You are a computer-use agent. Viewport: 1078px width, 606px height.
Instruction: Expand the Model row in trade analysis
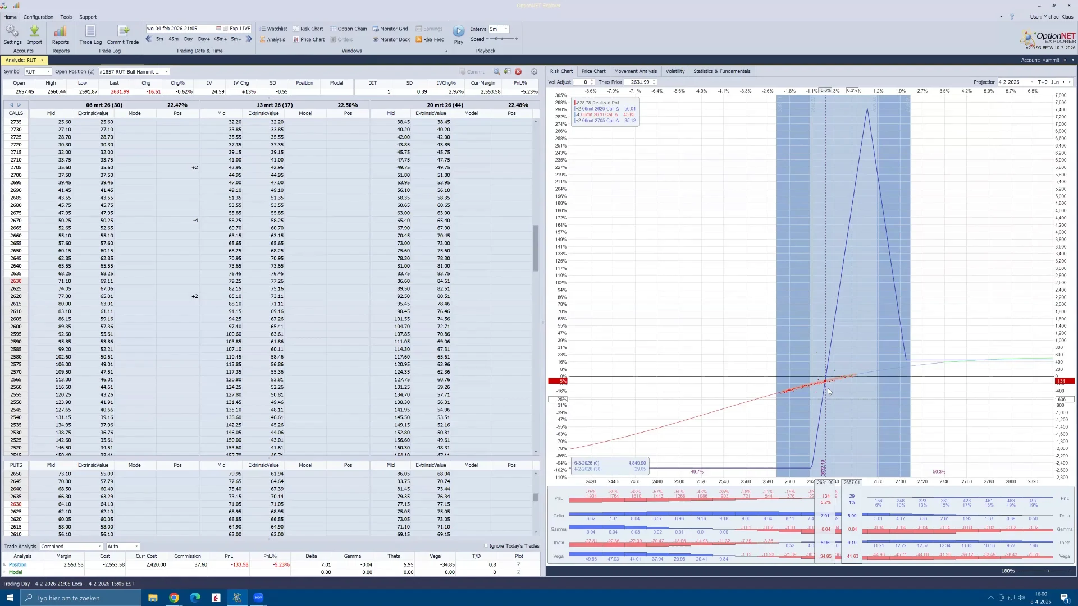click(5, 572)
